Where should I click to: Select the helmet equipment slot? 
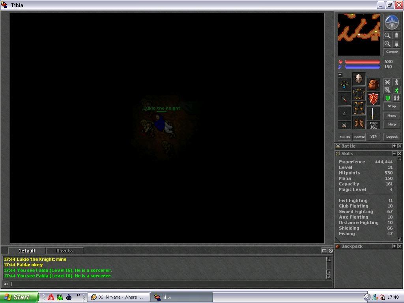click(359, 79)
